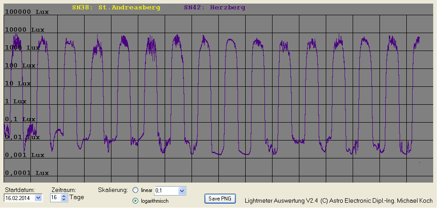
Task: Click the 0,01 Lux axis label
Action: click(x=22, y=137)
